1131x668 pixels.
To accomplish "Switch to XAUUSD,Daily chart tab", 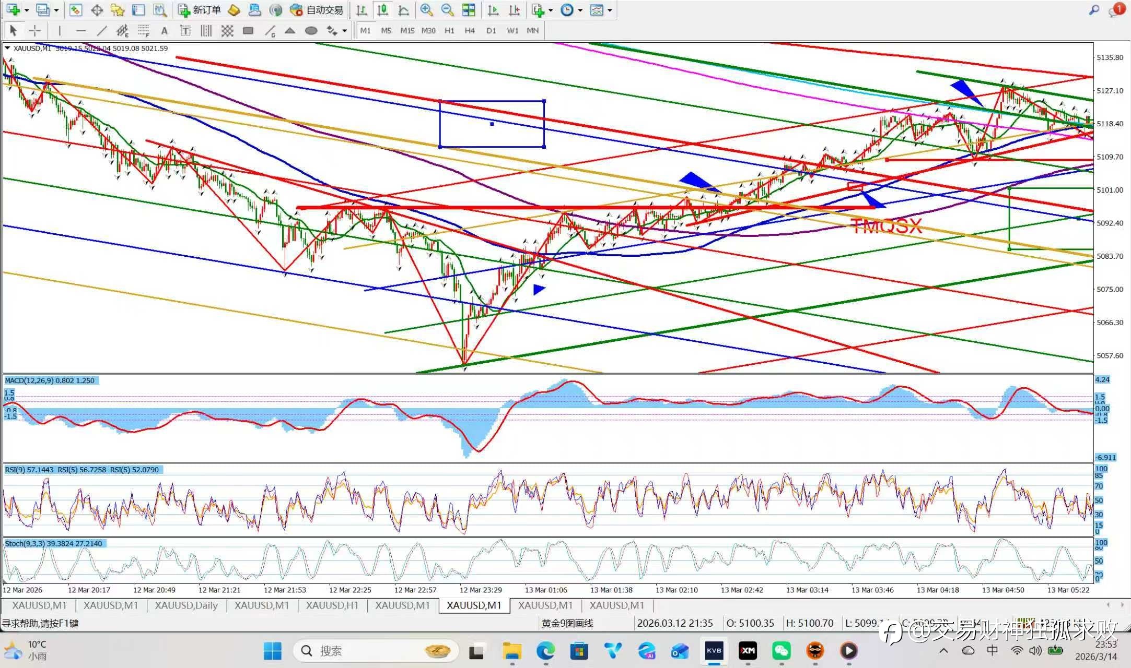I will point(186,605).
